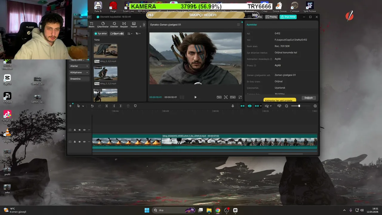Open the media filter dropdown

pyautogui.click(x=138, y=34)
